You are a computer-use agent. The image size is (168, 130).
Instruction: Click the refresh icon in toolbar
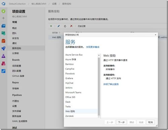pyautogui.click(x=65, y=26)
